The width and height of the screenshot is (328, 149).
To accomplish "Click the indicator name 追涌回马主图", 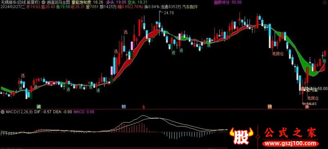I will click(58, 2).
